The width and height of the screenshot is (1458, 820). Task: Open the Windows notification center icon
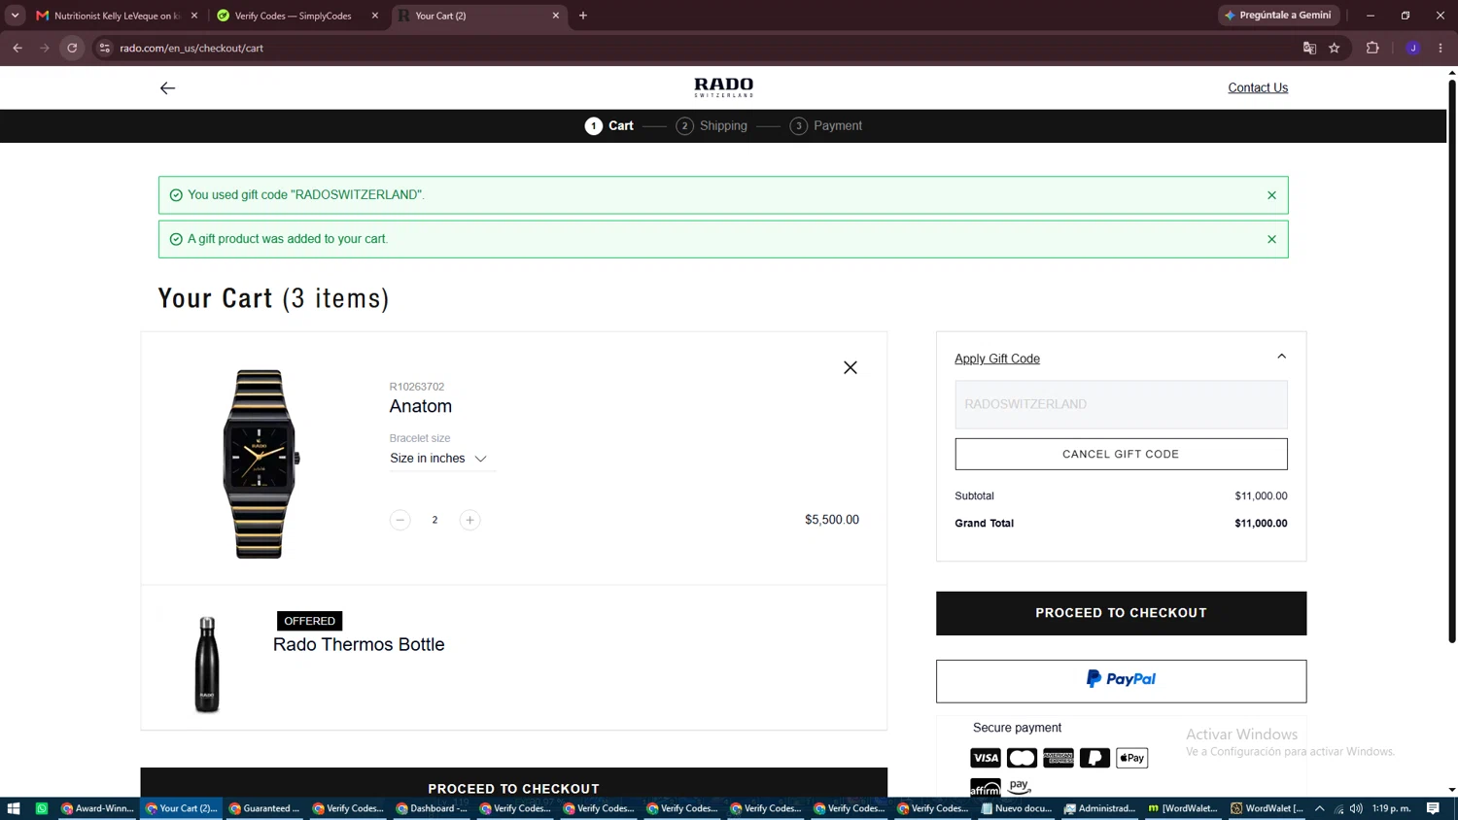(1433, 808)
